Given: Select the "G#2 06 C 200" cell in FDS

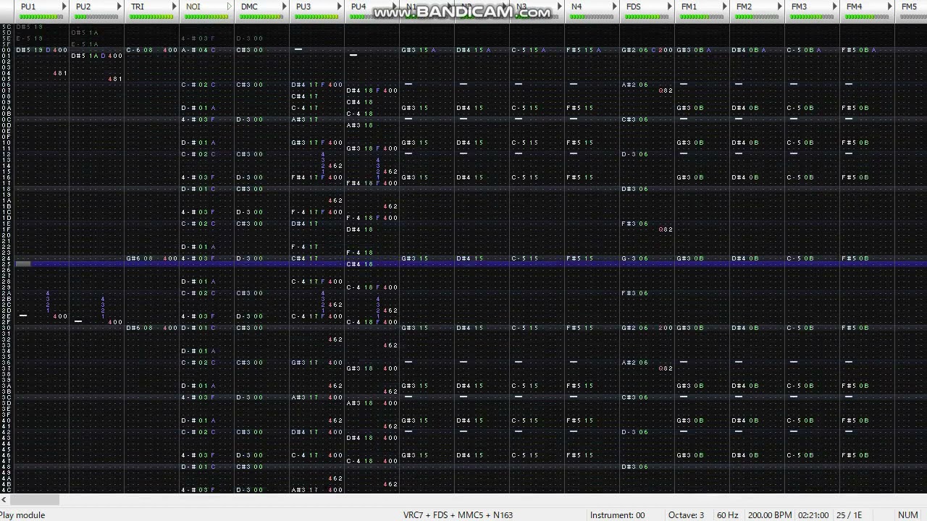Looking at the screenshot, I should [647, 50].
